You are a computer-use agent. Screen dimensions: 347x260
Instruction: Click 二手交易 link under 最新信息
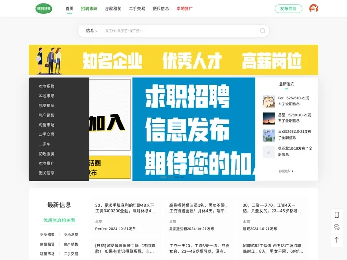click(x=71, y=254)
